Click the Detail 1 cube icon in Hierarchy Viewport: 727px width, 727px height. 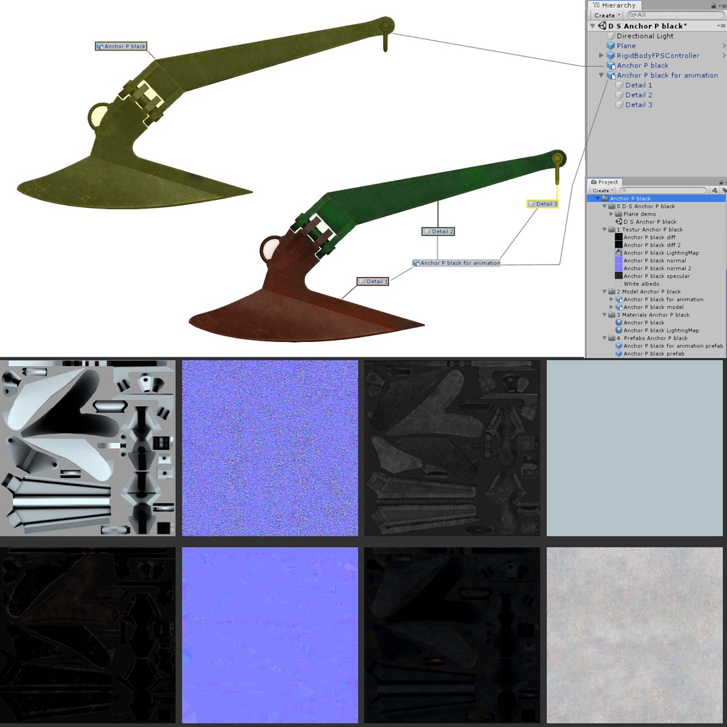619,85
